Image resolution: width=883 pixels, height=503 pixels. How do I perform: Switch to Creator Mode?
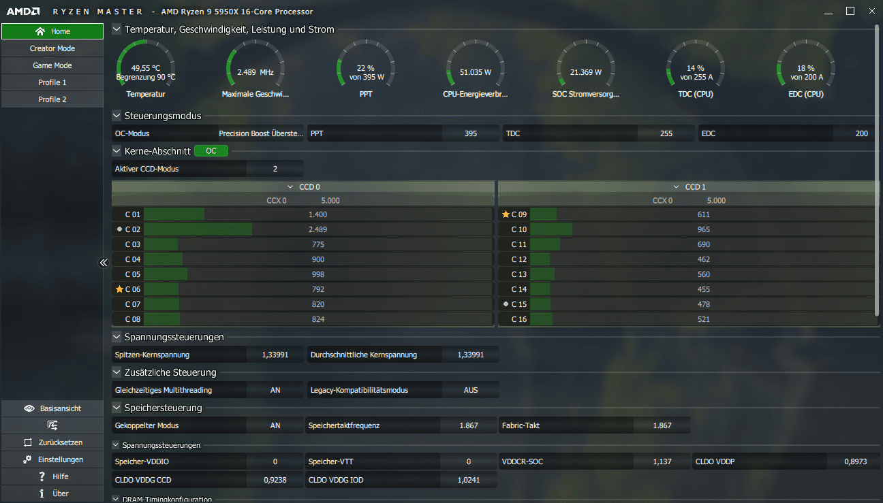coord(52,48)
